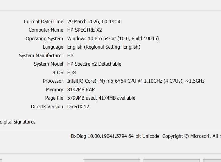Click the 8192MB RAM memory value
The height and width of the screenshot is (162, 221).
coord(81,90)
